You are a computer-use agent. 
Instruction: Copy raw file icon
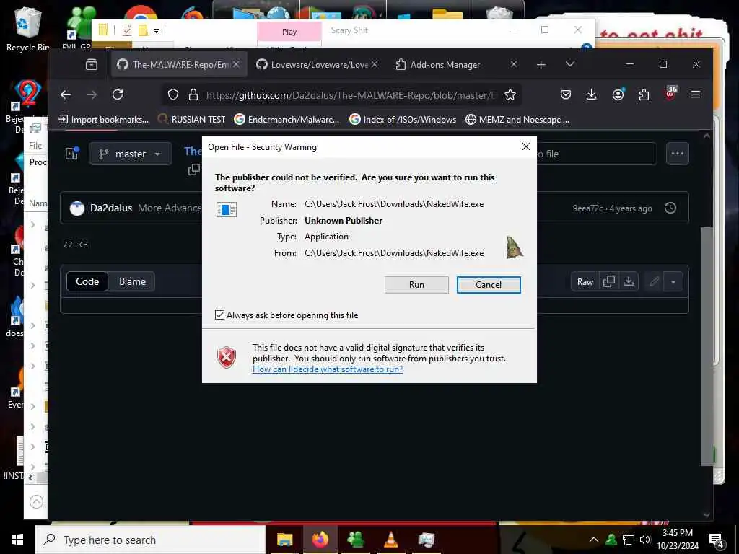tap(609, 282)
